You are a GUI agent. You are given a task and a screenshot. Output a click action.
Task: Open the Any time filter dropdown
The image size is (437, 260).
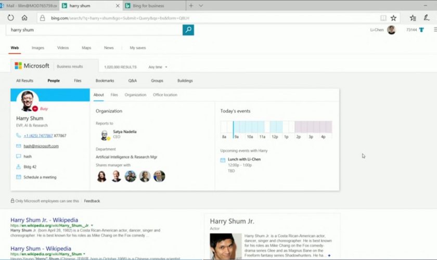pyautogui.click(x=158, y=67)
